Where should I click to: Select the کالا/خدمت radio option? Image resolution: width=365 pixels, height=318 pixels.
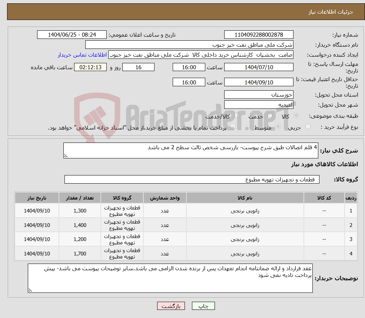(236, 115)
